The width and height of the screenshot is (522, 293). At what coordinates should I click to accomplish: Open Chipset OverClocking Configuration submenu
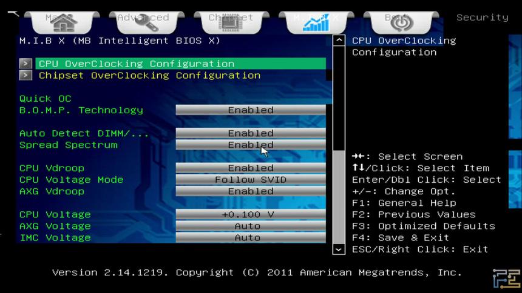[149, 76]
